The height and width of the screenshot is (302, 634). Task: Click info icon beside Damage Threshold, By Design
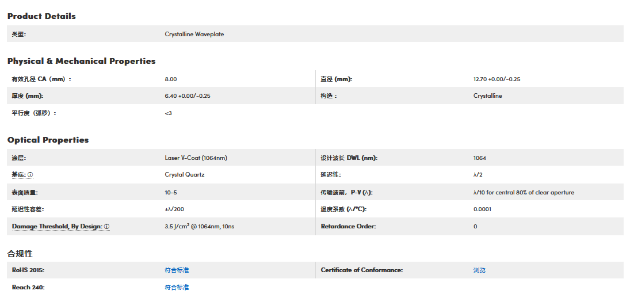[x=107, y=227]
